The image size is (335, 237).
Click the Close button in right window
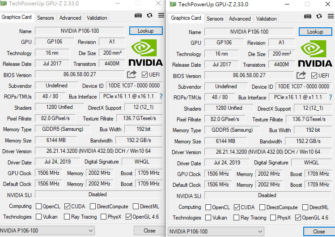[319, 232]
